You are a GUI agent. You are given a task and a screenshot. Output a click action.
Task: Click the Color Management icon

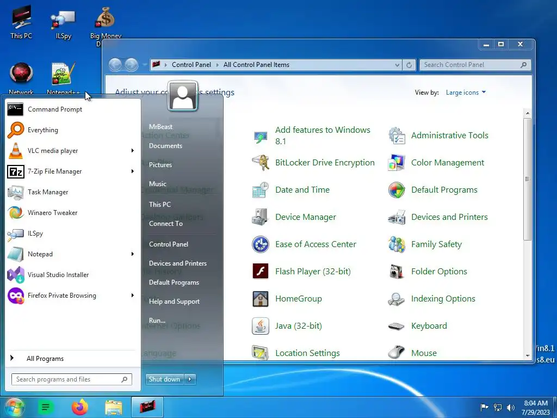click(x=396, y=163)
